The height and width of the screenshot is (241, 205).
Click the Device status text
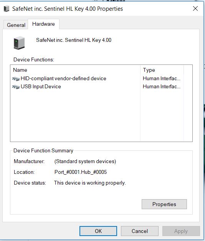[x=90, y=183]
